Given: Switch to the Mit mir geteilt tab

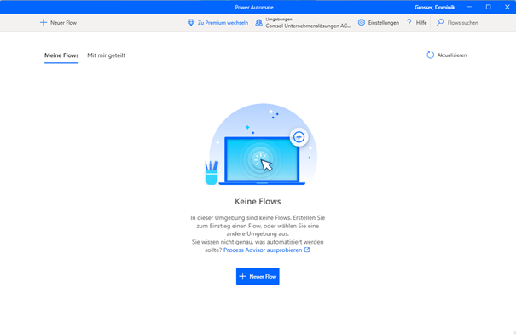Looking at the screenshot, I should tap(106, 55).
